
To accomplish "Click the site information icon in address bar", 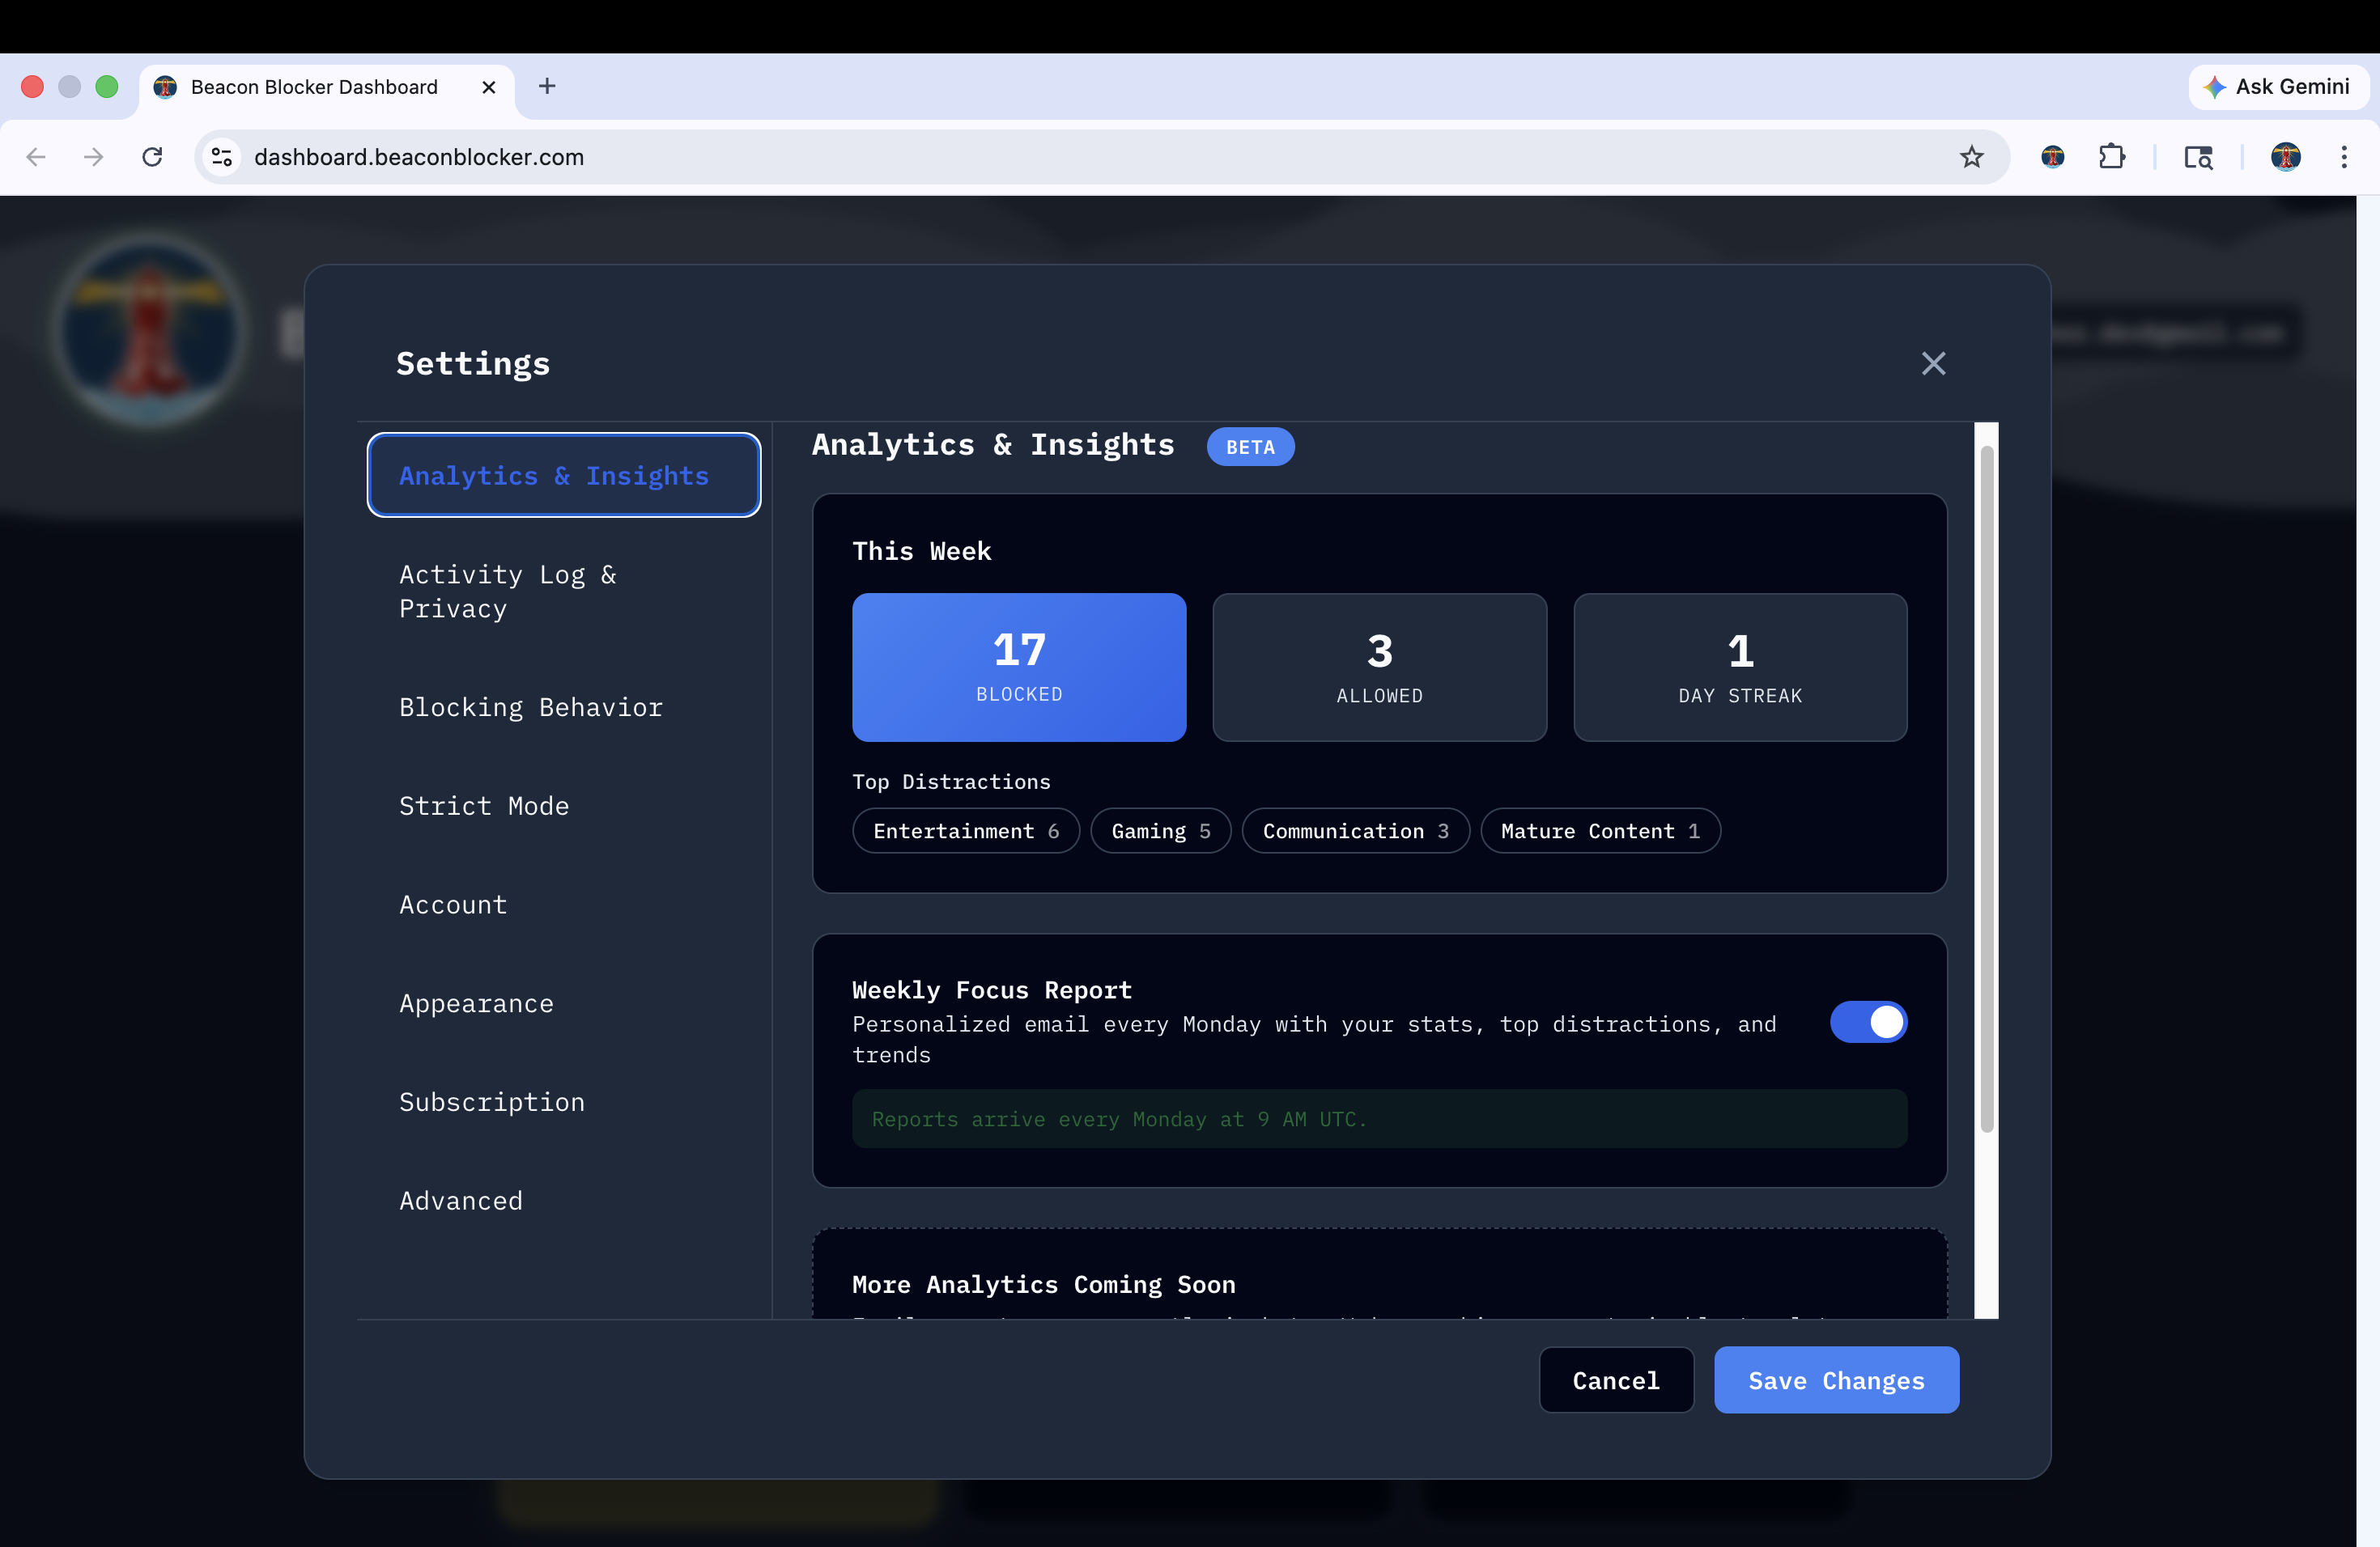I will pyautogui.click(x=221, y=157).
